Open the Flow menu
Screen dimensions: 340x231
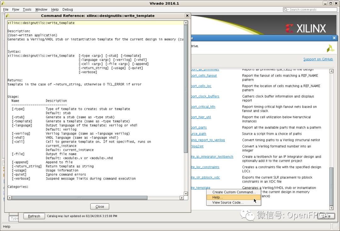(15, 9)
